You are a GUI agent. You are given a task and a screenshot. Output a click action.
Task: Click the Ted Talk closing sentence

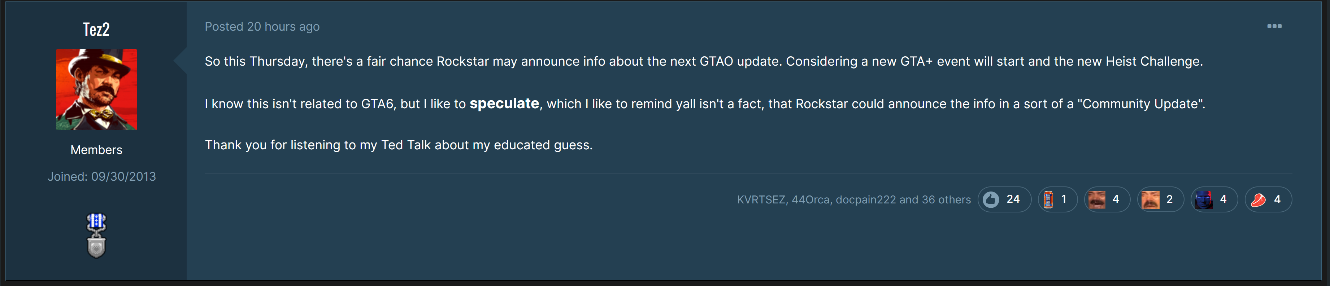tap(399, 145)
